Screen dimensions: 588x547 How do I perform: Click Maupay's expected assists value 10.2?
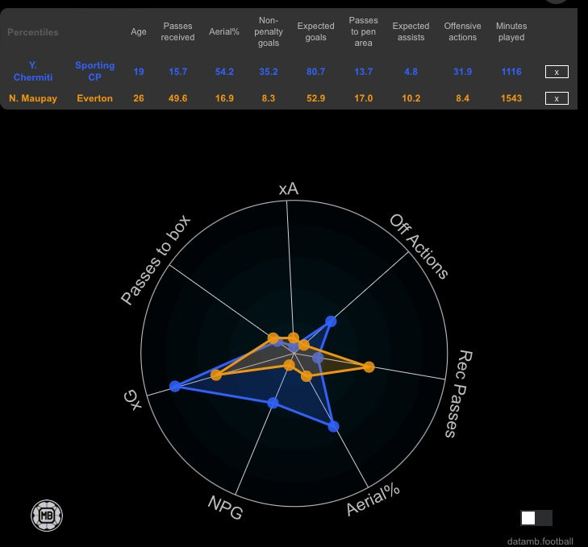pyautogui.click(x=411, y=98)
